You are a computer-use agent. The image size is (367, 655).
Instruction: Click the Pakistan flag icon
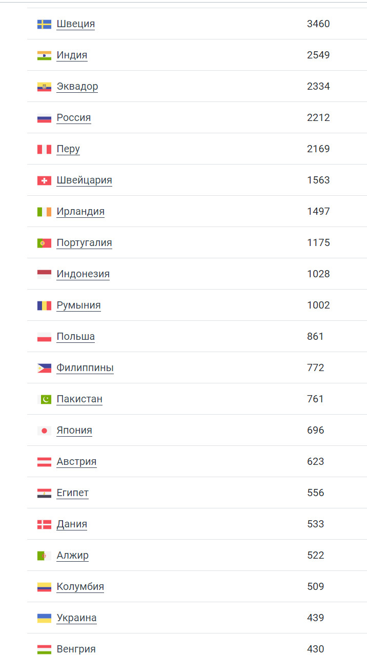44,399
